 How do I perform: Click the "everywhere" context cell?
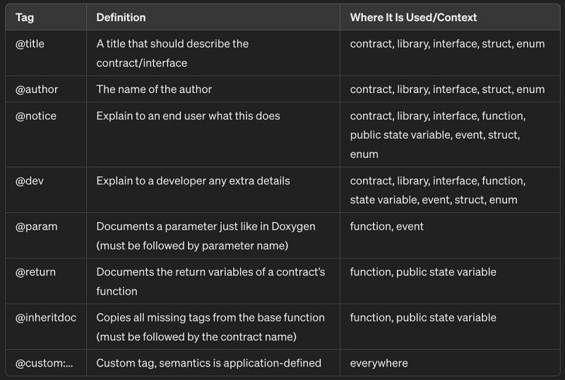[379, 363]
